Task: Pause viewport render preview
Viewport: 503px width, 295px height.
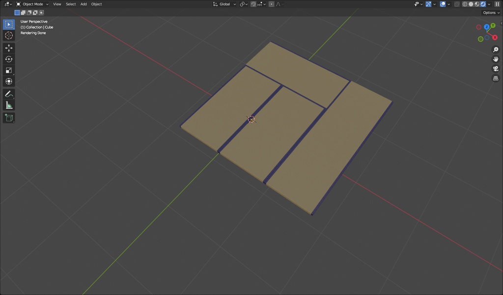Action: click(497, 4)
